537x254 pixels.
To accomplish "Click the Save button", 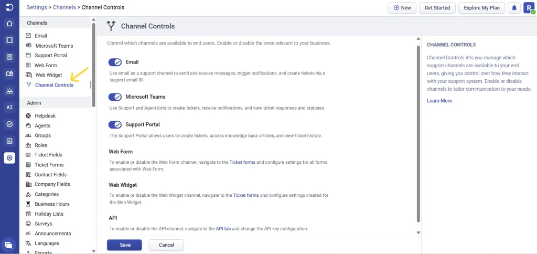I will pyautogui.click(x=124, y=245).
